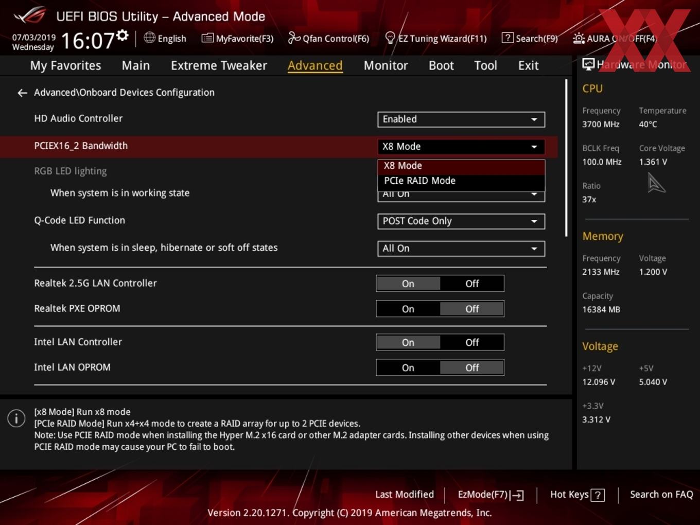Set Realtek 2.5G LAN Controller to Off
Image resolution: width=700 pixels, height=525 pixels.
coord(472,284)
